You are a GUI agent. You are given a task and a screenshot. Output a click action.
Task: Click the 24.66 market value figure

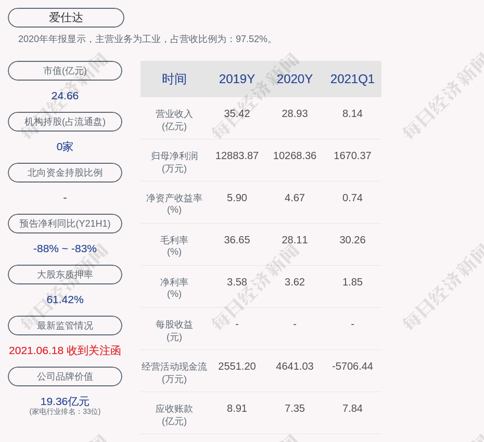click(65, 96)
